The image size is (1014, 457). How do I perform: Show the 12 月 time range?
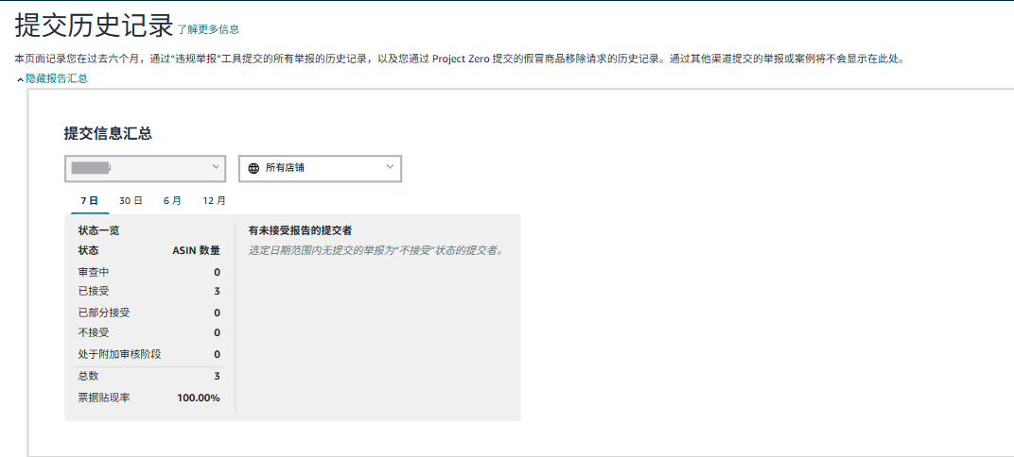[x=215, y=200]
